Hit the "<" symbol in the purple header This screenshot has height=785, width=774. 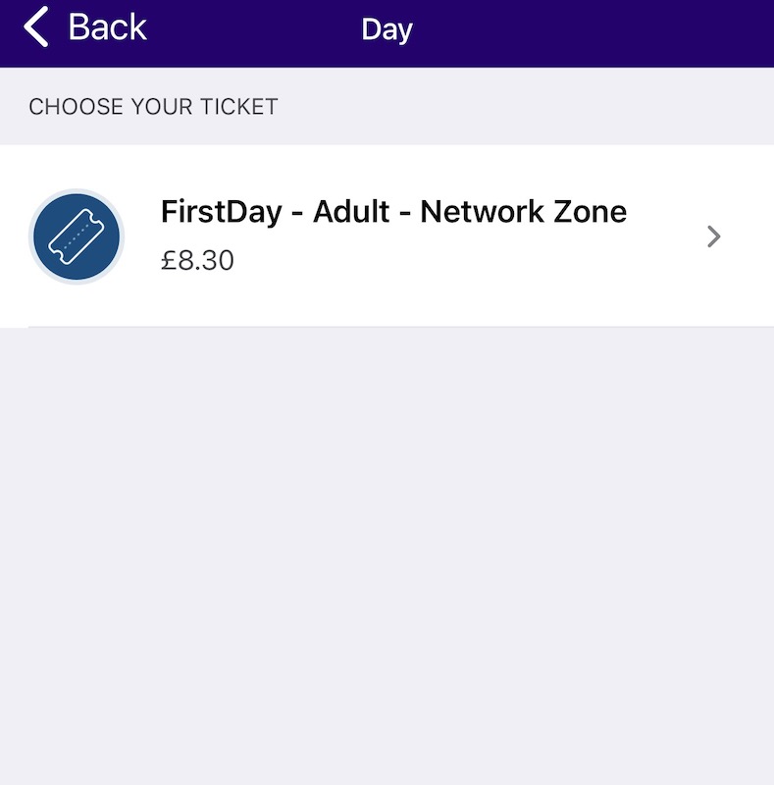coord(36,27)
